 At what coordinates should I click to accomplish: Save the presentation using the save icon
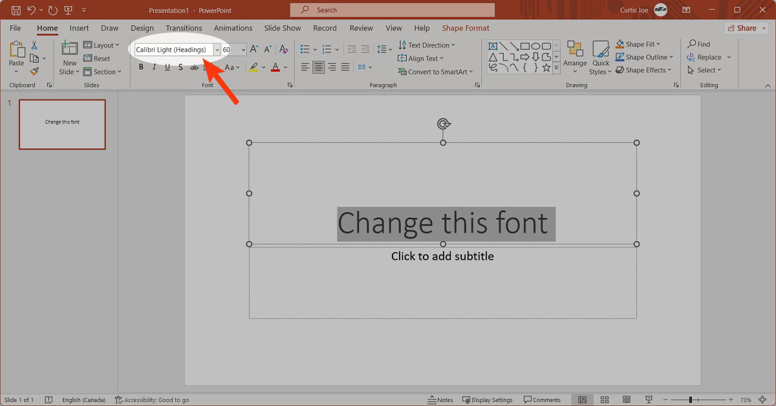click(x=16, y=10)
